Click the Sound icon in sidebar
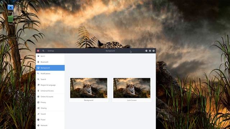Viewport: 230px width, 129px height. (38, 114)
